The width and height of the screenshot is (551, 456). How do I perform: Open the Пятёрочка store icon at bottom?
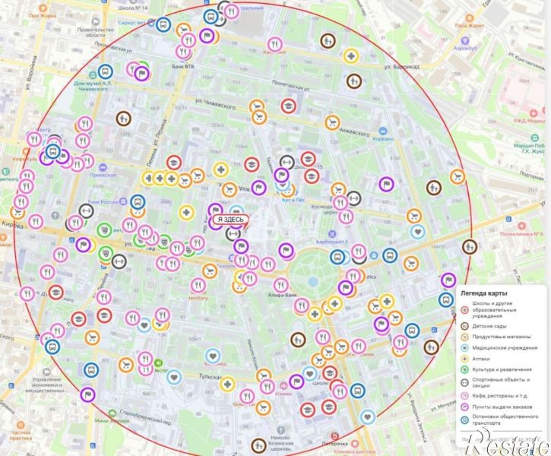tap(334, 436)
